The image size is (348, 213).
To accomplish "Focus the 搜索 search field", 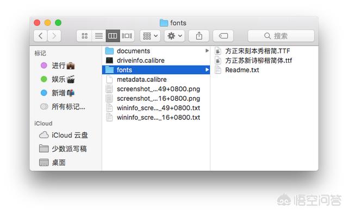I will coord(281,36).
